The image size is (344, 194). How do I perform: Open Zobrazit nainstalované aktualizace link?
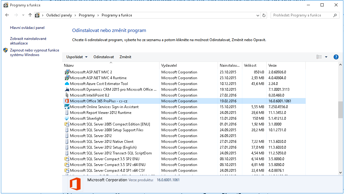coord(28,41)
